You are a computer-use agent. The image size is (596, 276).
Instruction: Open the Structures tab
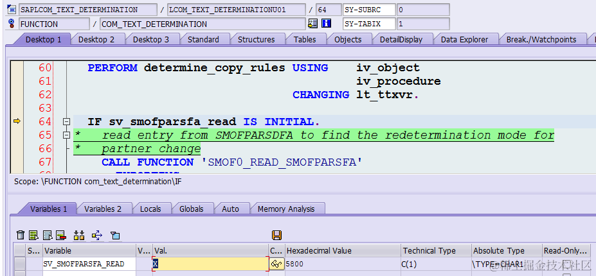click(256, 40)
